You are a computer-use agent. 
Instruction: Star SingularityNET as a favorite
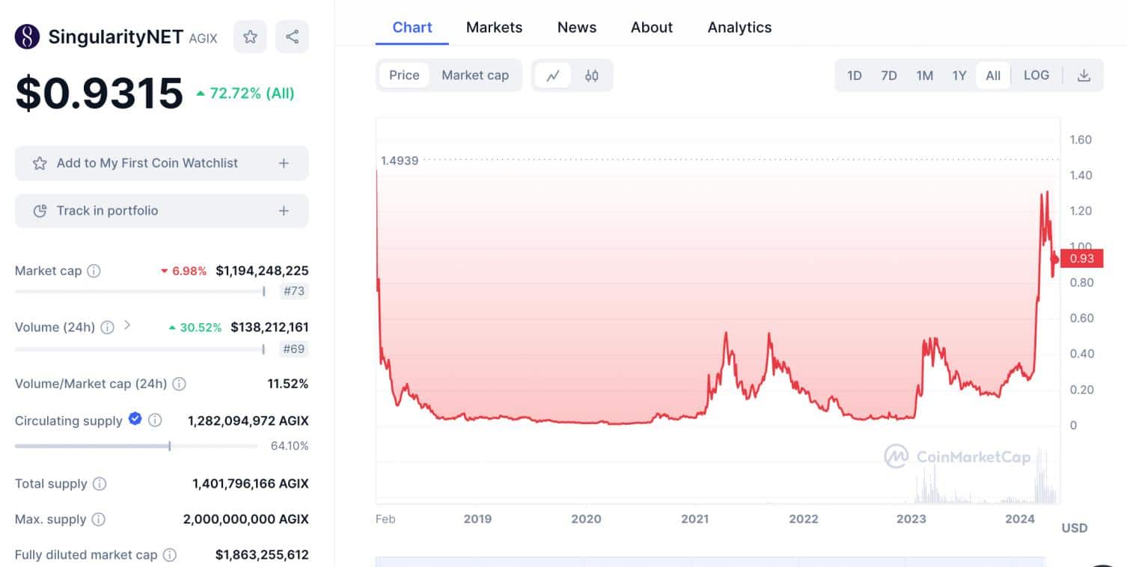[250, 37]
